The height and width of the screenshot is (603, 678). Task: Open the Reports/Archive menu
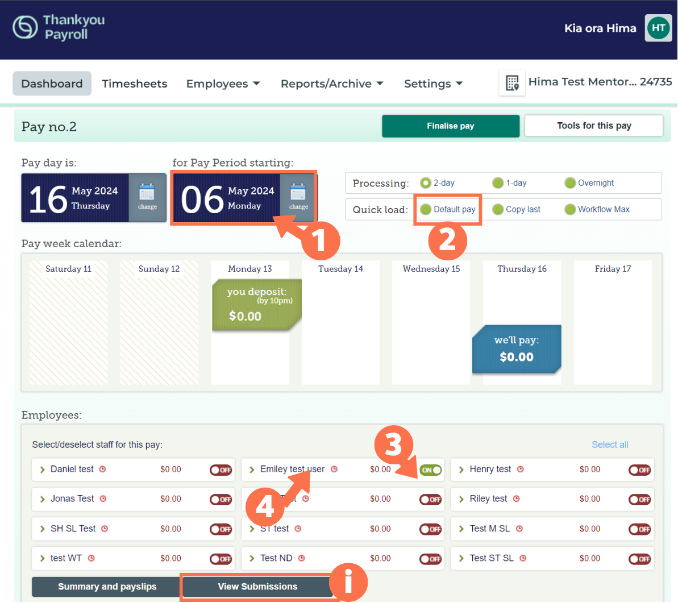[332, 84]
